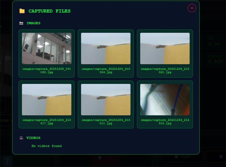226x167 pixels.
Task: Open thumbnail for capture_20251204_213011.jpg
Action: tap(106, 99)
